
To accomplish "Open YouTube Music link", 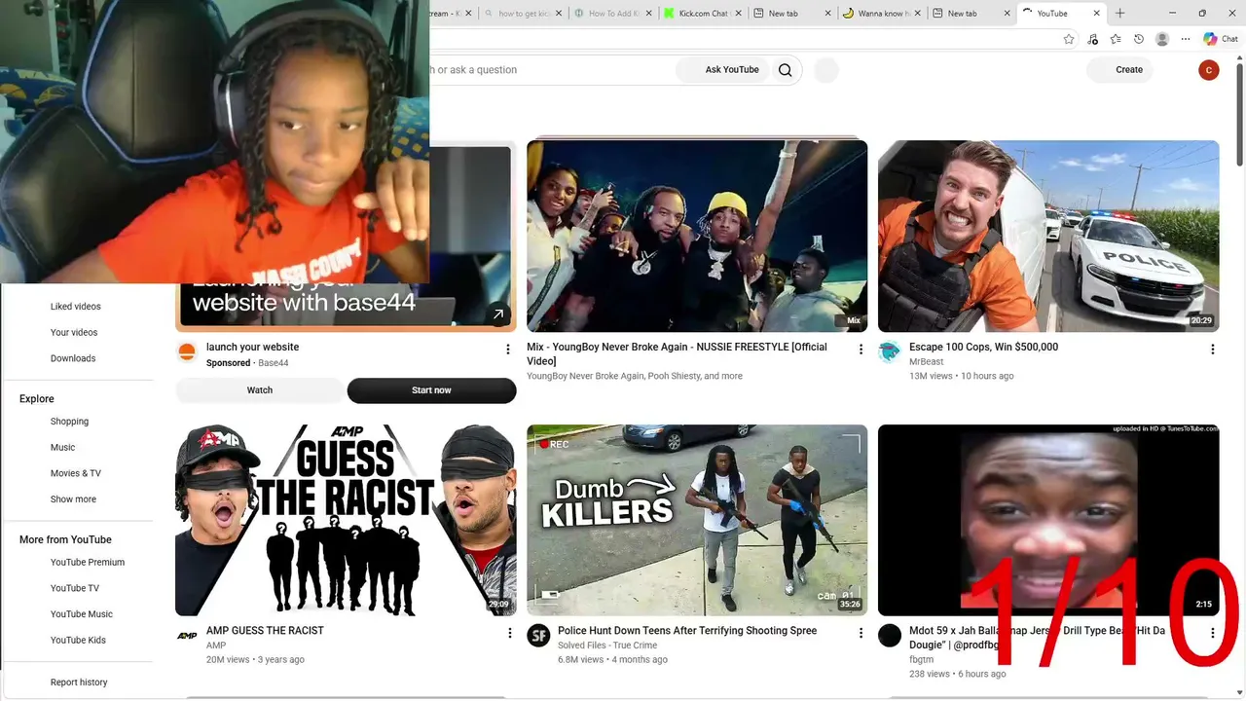I will point(82,614).
